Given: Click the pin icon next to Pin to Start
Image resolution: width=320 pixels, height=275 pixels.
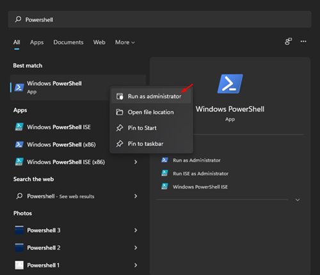Looking at the screenshot, I should (x=120, y=128).
